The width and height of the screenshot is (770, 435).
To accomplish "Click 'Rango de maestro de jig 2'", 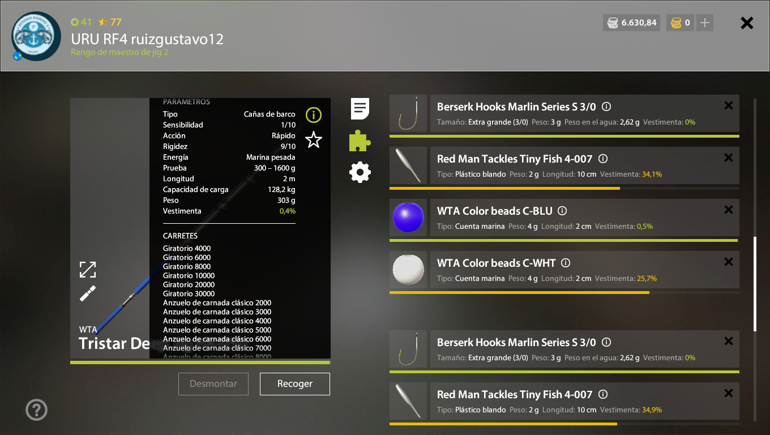I will click(x=119, y=52).
